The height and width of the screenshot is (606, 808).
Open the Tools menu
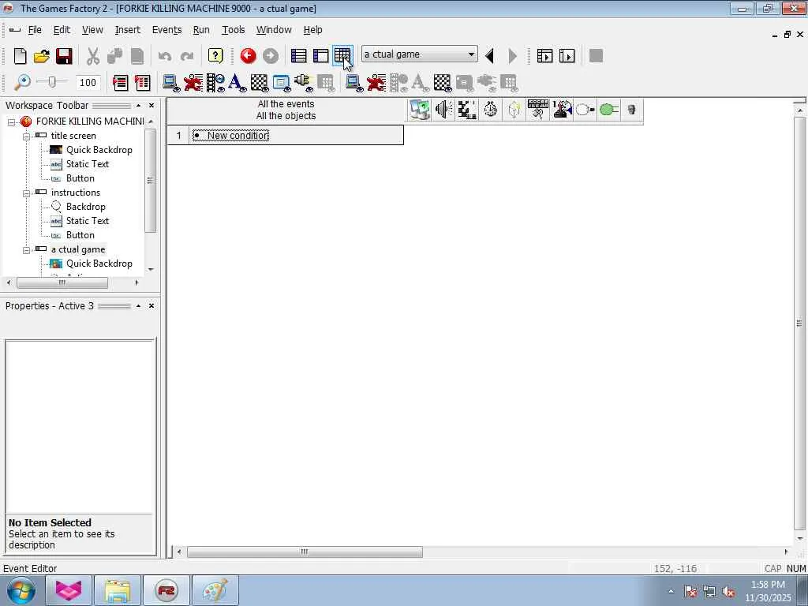(x=233, y=30)
